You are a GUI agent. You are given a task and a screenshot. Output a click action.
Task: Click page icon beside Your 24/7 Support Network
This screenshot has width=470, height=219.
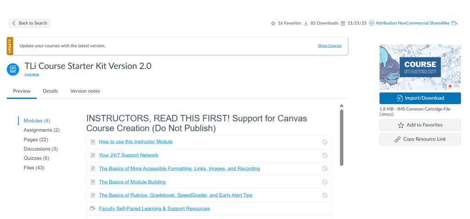[93, 155]
